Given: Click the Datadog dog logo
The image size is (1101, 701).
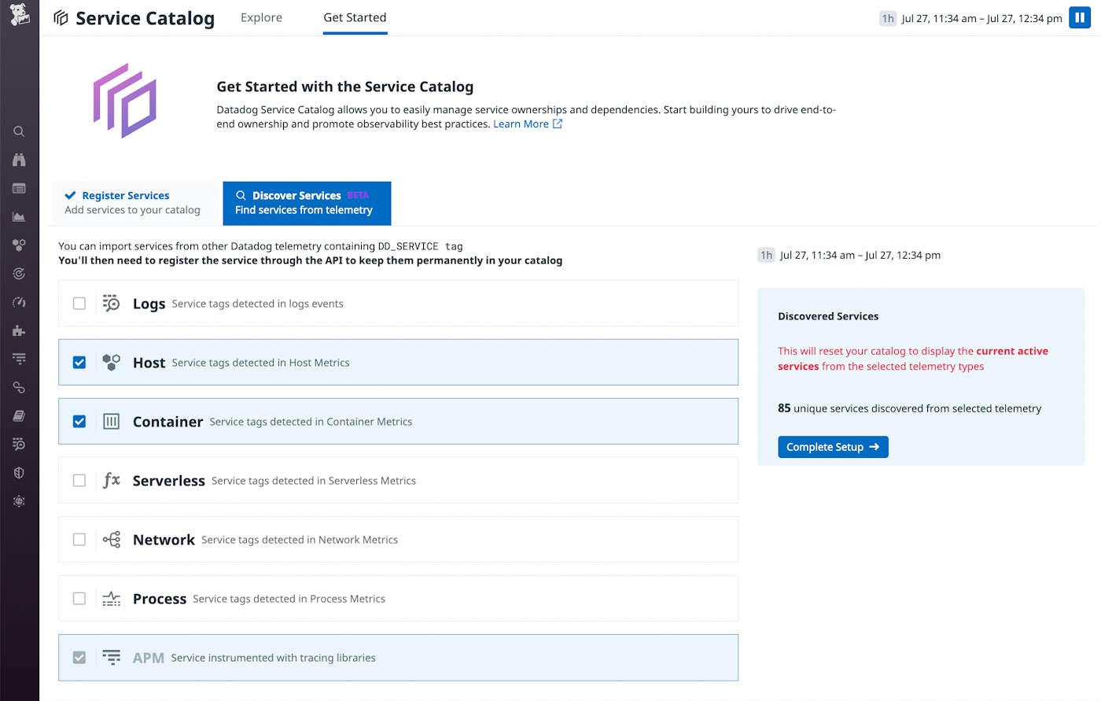Looking at the screenshot, I should (19, 14).
